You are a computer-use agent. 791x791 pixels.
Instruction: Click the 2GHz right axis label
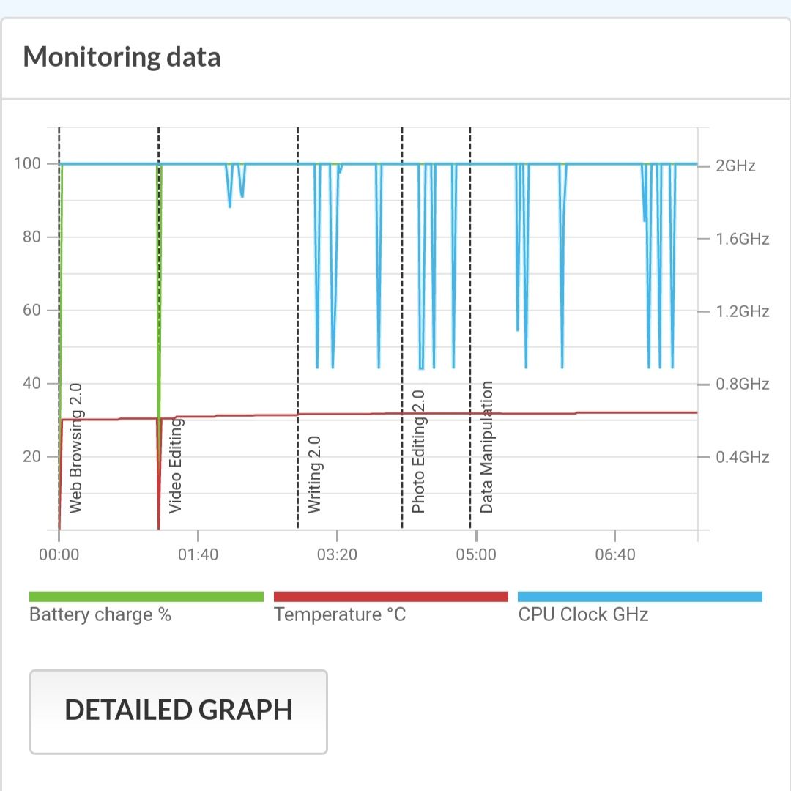[x=735, y=166]
